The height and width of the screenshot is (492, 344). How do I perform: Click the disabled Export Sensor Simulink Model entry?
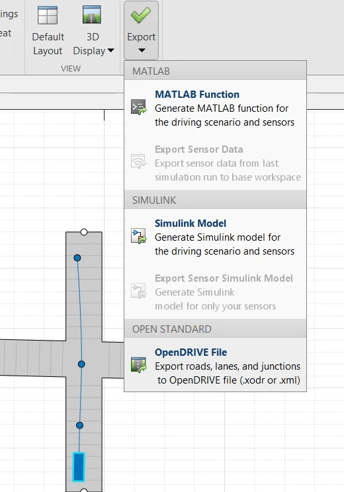215,292
